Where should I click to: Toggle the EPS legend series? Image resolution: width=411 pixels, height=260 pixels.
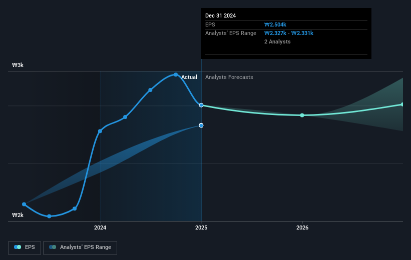click(25, 247)
